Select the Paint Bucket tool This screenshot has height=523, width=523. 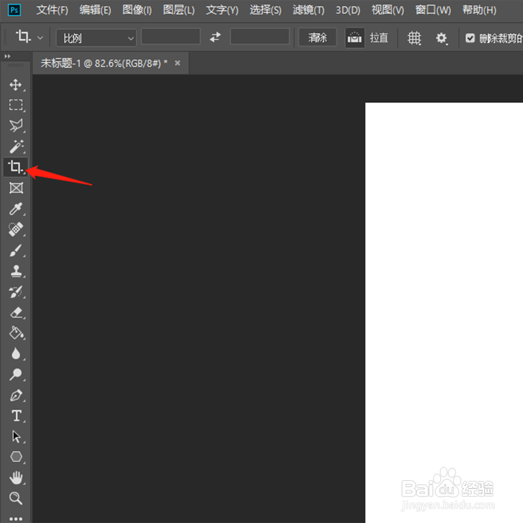pyautogui.click(x=16, y=333)
